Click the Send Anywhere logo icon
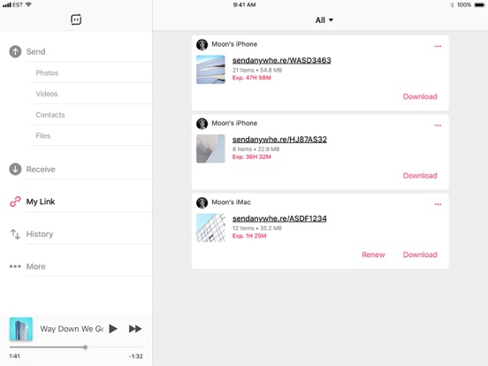 point(76,19)
